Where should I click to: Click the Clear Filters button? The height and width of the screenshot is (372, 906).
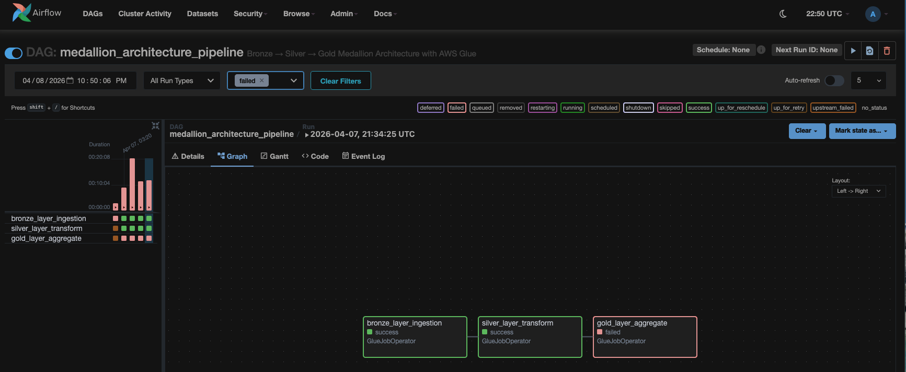click(341, 80)
